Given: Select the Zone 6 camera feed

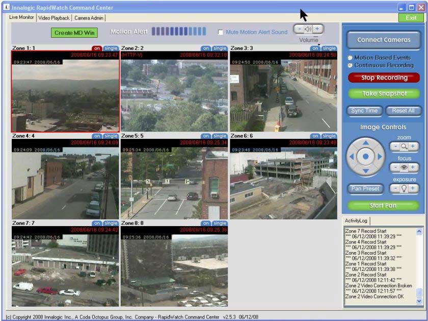Looking at the screenshot, I should point(283,179).
